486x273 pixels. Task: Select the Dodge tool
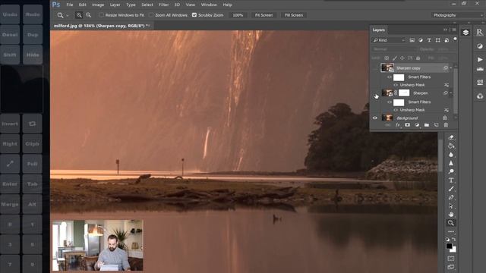451,171
